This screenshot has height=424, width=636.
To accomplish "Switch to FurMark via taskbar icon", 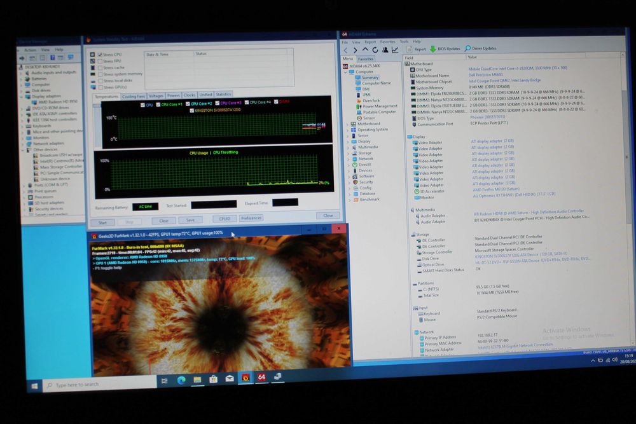I will pos(245,378).
